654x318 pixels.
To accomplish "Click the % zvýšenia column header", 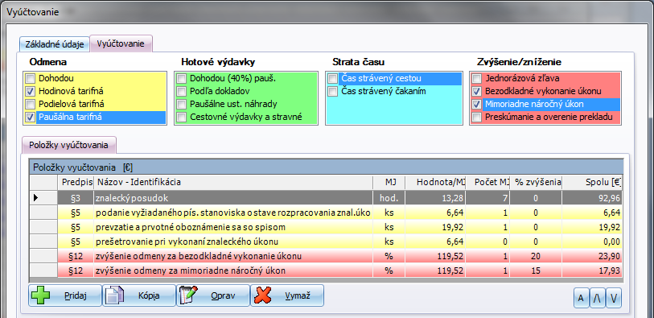I will click(x=536, y=182).
